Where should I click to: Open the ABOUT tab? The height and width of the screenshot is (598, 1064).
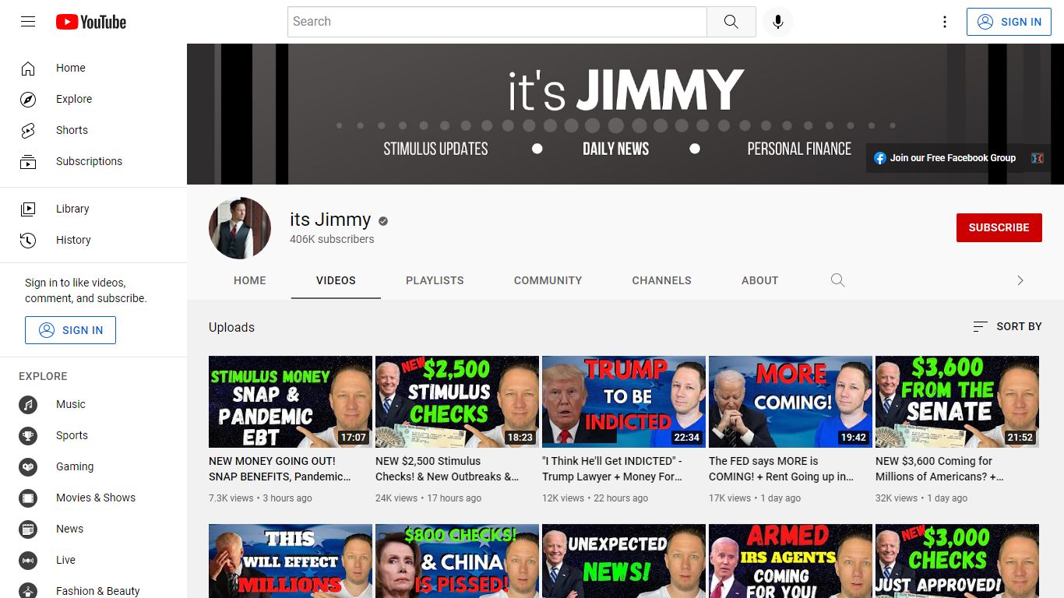[760, 280]
